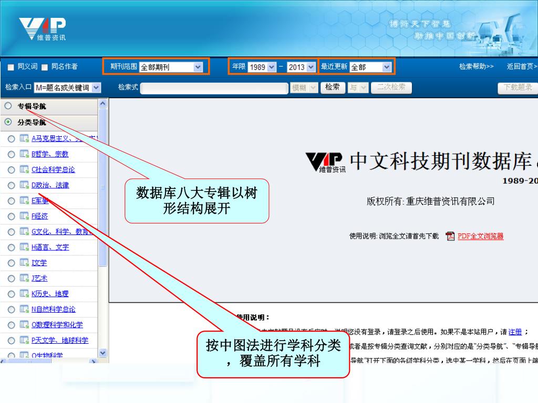Click the navigation panel vertical scrollbar thumb
Viewport: 538px width, 403px height.
click(102, 187)
